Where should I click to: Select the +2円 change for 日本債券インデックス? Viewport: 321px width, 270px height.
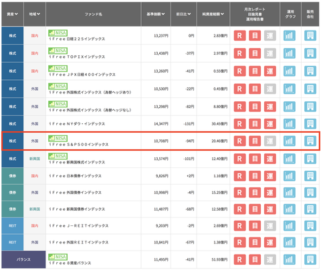(191, 176)
